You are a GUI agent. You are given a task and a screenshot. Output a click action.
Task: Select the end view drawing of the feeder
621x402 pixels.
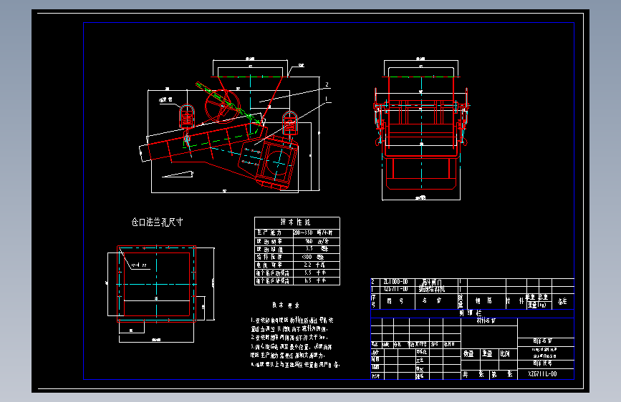pyautogui.click(x=421, y=131)
